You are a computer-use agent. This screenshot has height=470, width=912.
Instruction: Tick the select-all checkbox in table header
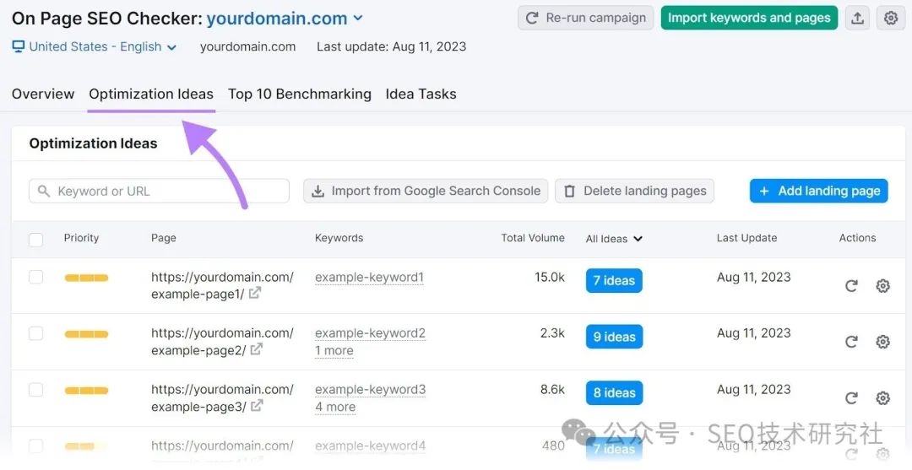35,240
